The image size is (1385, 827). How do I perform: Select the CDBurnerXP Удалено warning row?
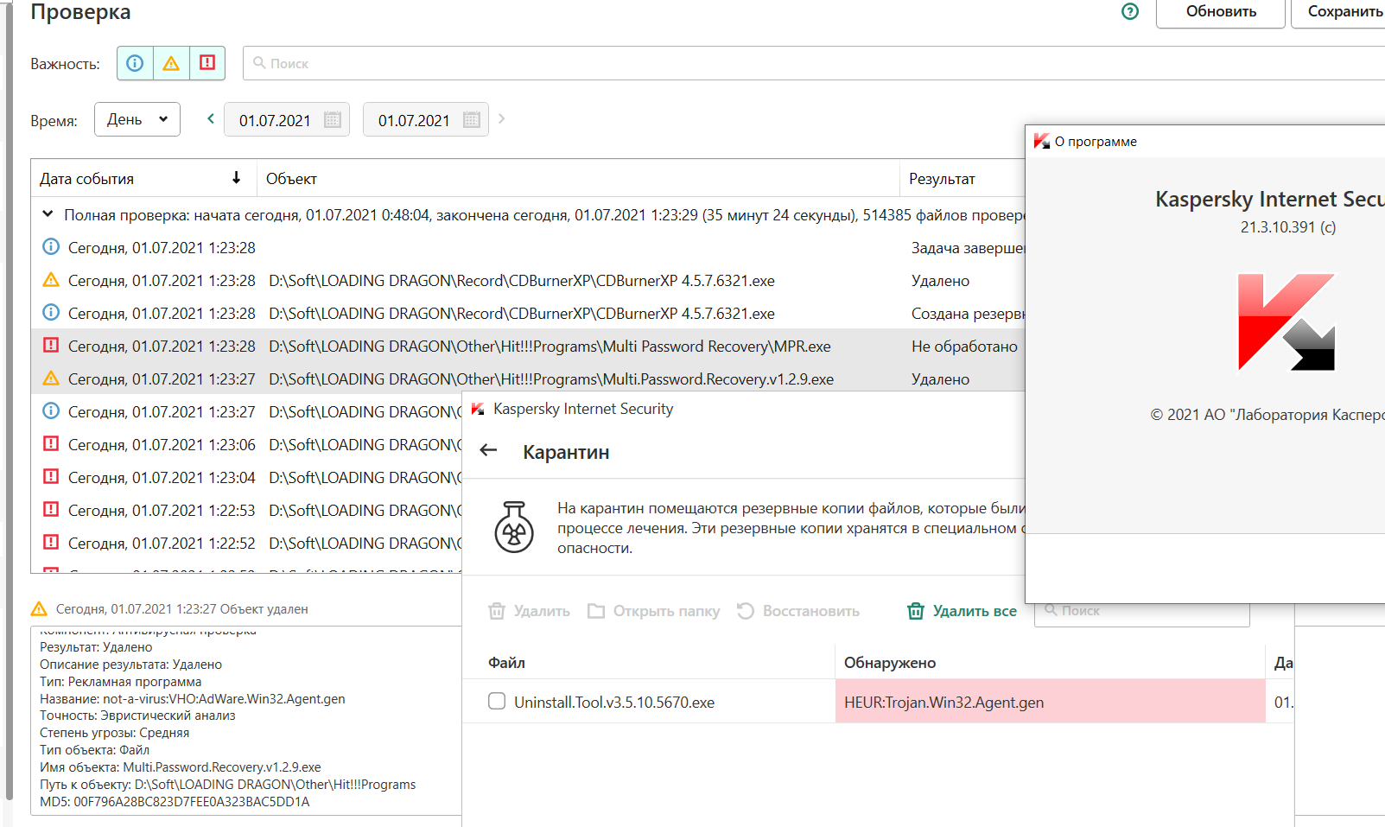[x=528, y=281]
